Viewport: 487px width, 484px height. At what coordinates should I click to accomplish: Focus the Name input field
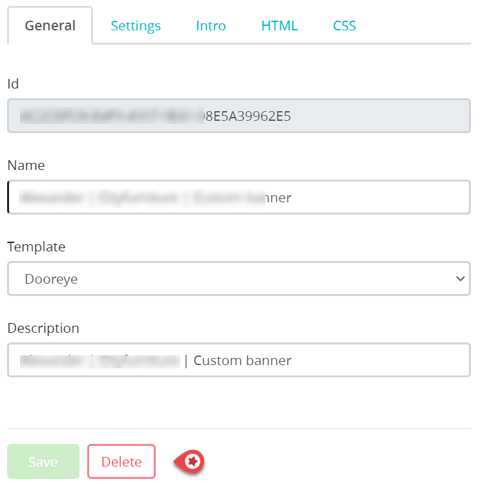tap(238, 197)
